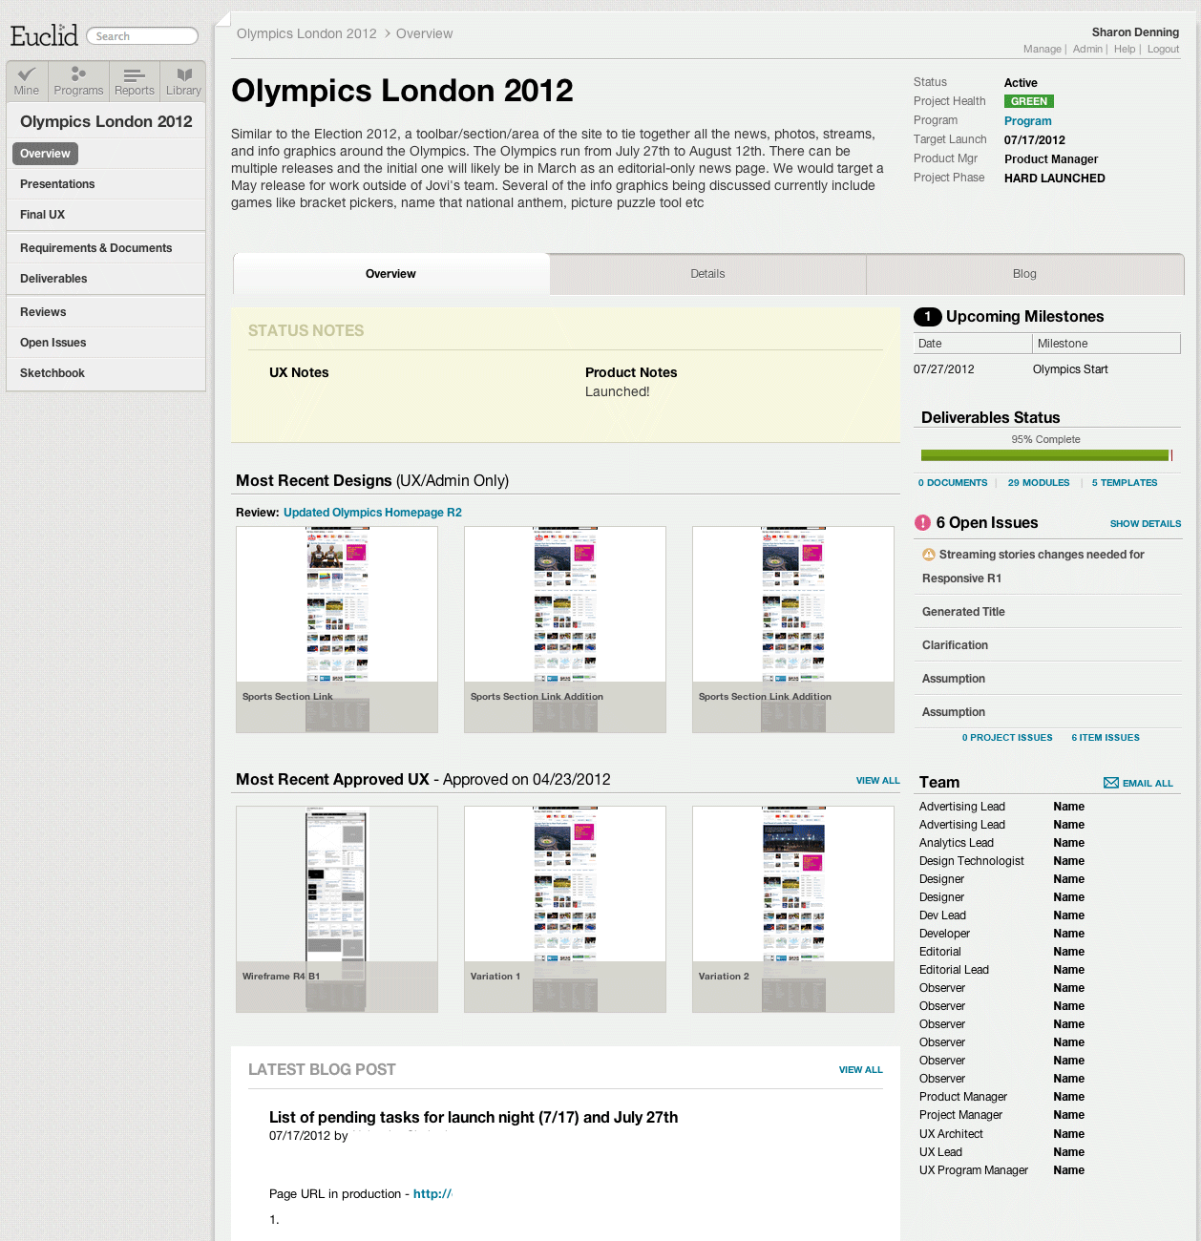Open the Program link in project info
The width and height of the screenshot is (1201, 1241).
[x=1027, y=121]
